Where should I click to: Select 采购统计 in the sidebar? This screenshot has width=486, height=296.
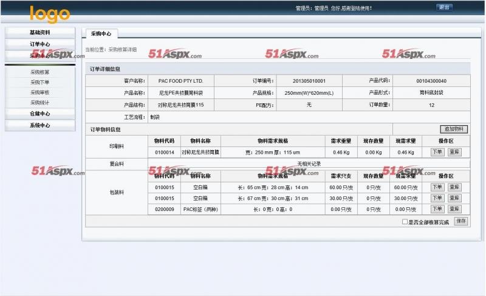point(40,103)
